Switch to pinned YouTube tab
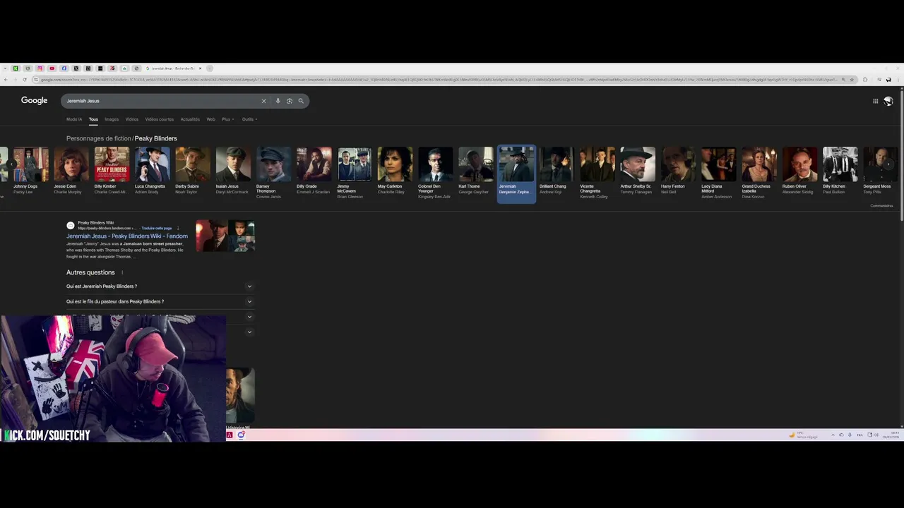Image resolution: width=904 pixels, height=508 pixels. tap(52, 68)
